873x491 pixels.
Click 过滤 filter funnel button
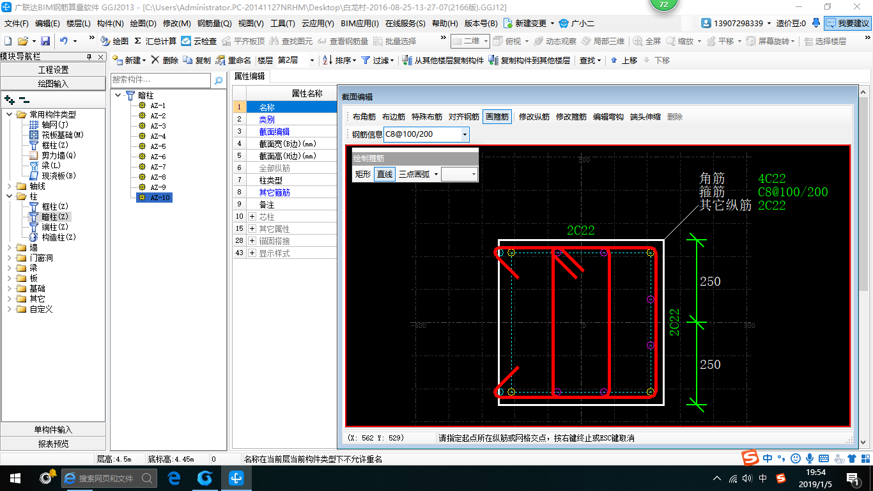378,60
